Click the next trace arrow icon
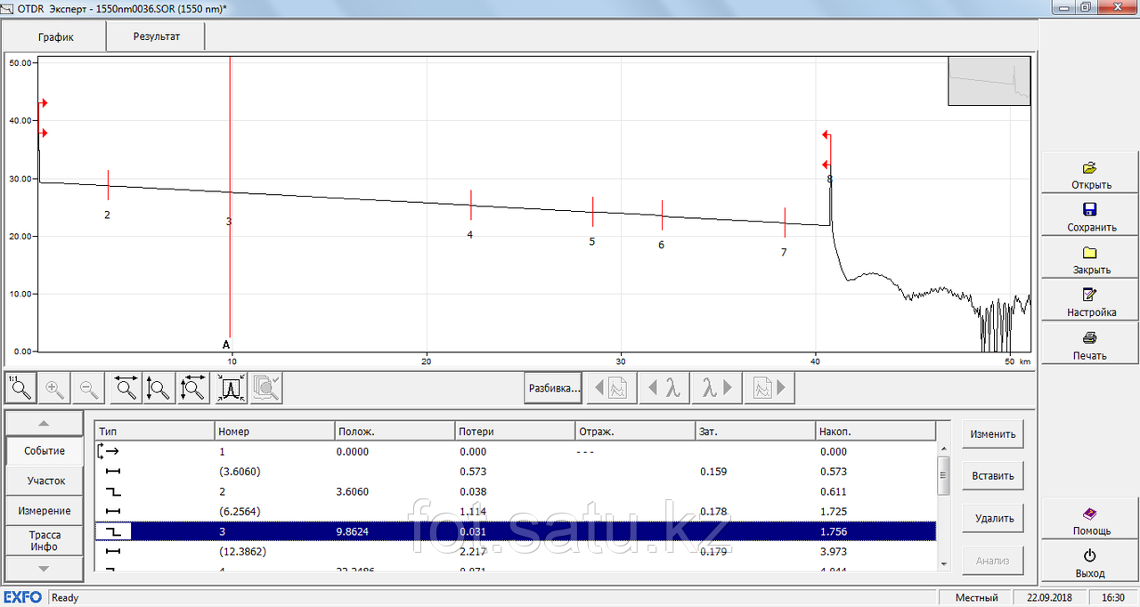Image resolution: width=1140 pixels, height=607 pixels. coord(769,388)
